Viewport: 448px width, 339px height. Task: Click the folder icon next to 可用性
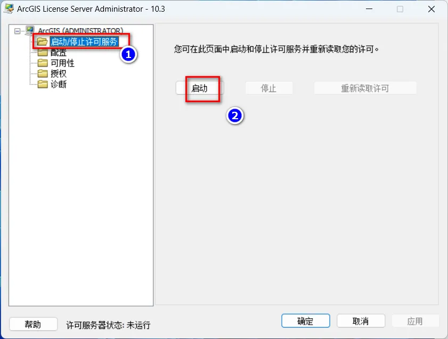(43, 63)
